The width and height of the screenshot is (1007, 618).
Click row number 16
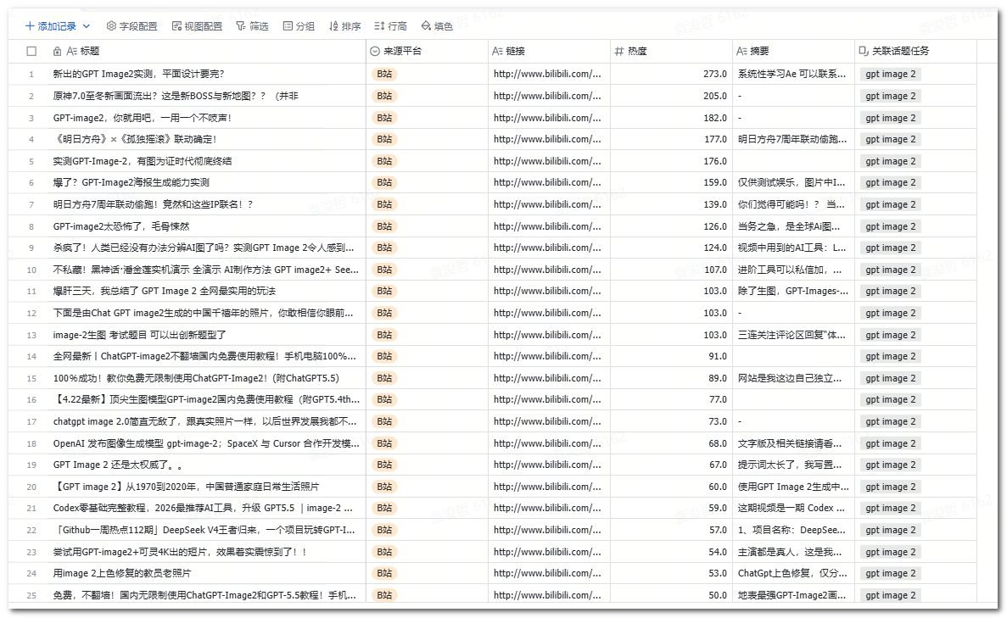tap(31, 400)
